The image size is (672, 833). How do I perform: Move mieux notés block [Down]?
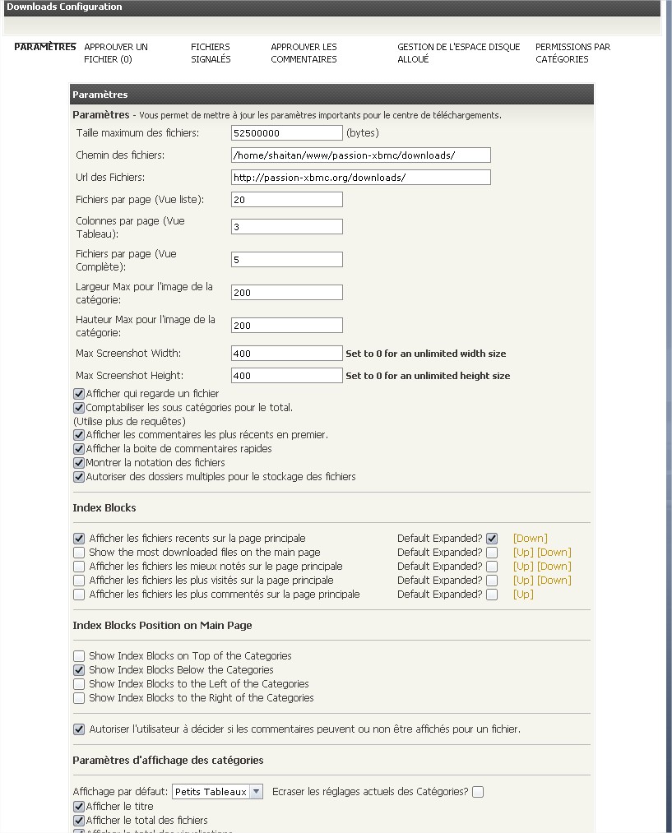[x=554, y=567]
